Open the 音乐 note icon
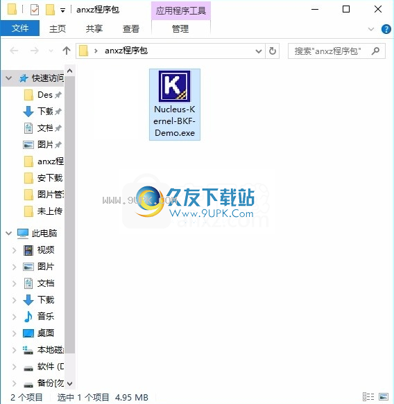The width and height of the screenshot is (394, 404). coord(28,317)
